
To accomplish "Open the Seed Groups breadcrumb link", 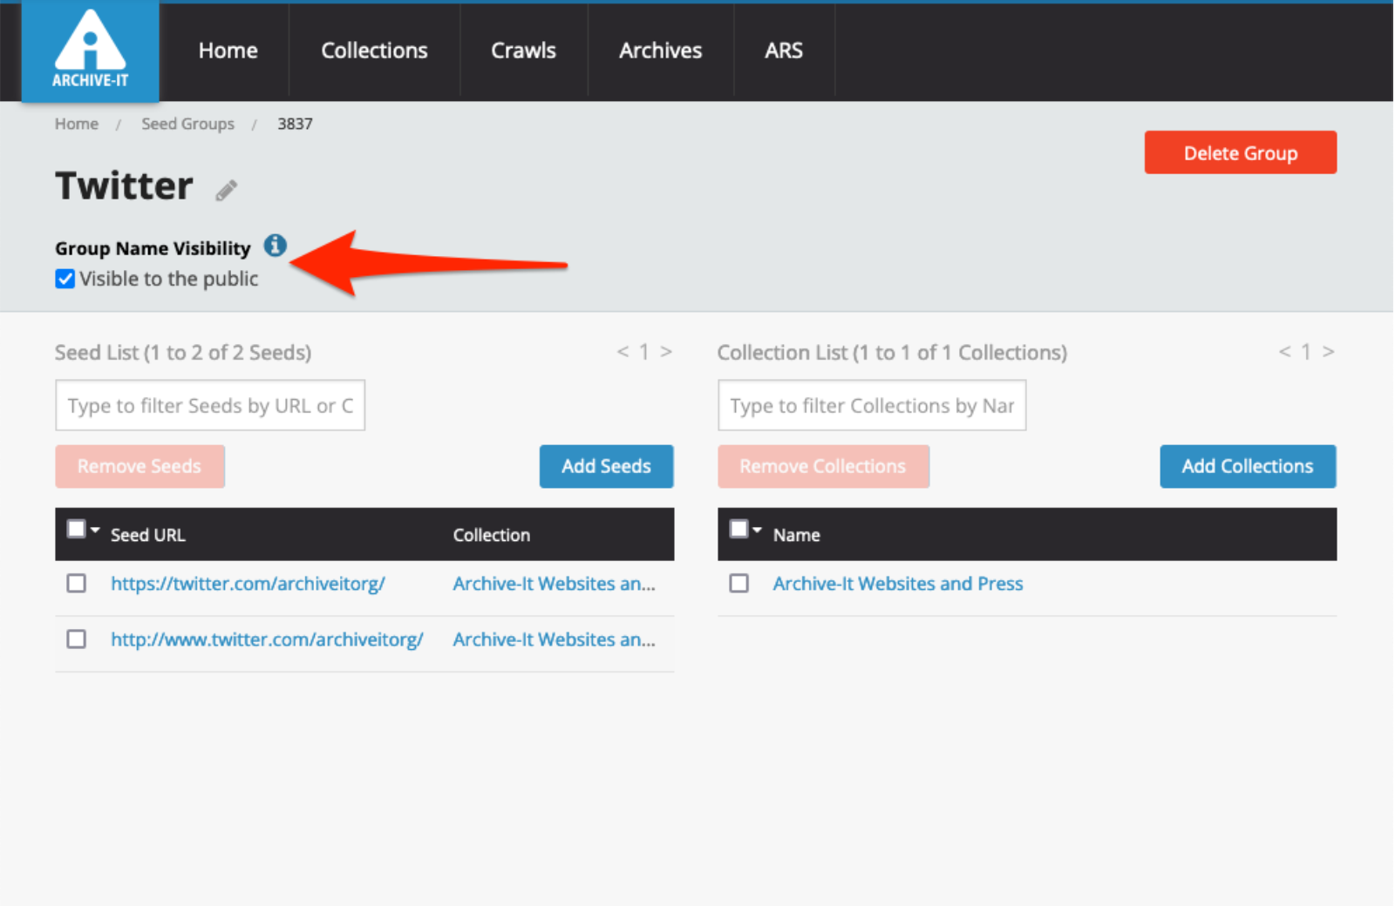I will (x=187, y=124).
